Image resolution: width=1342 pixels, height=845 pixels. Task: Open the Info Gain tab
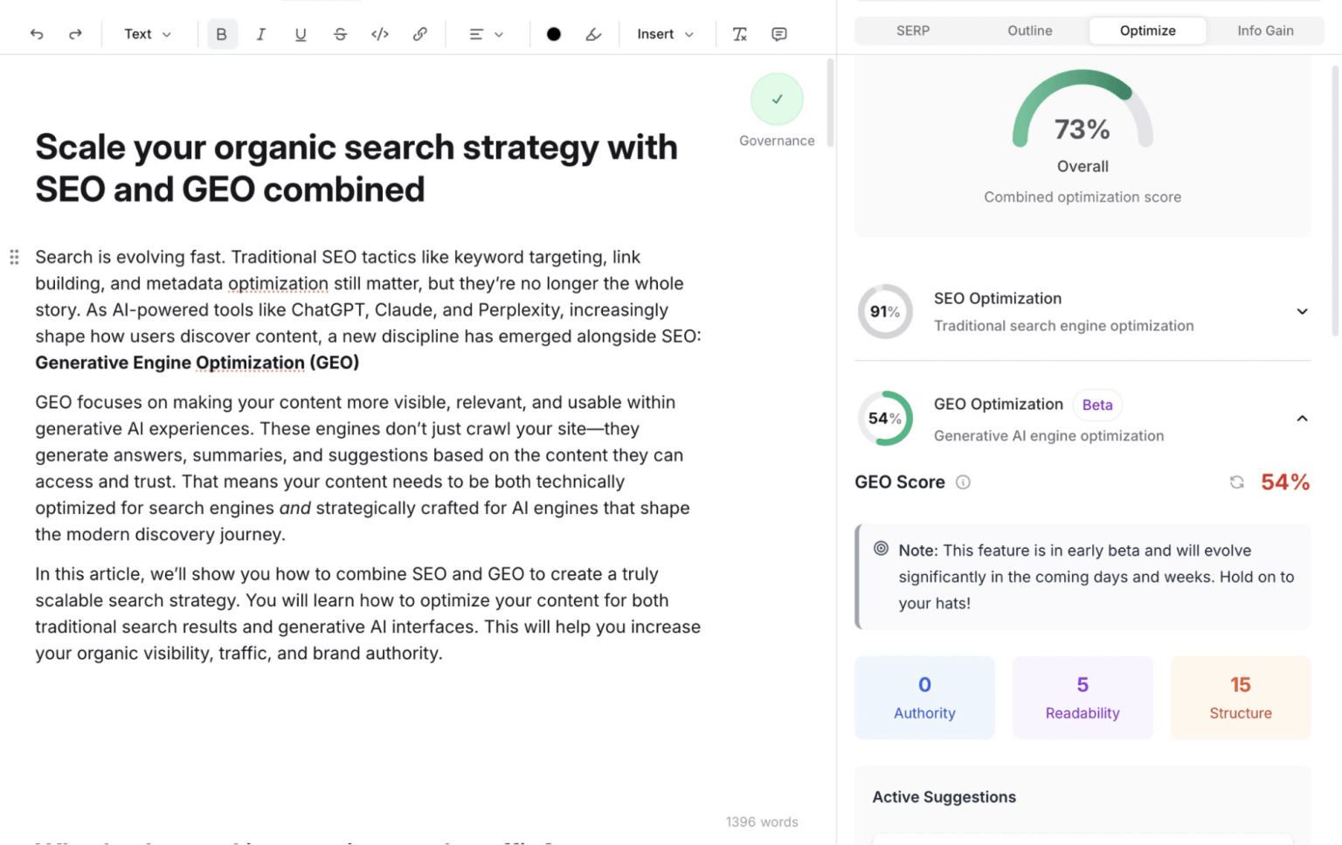click(1265, 30)
